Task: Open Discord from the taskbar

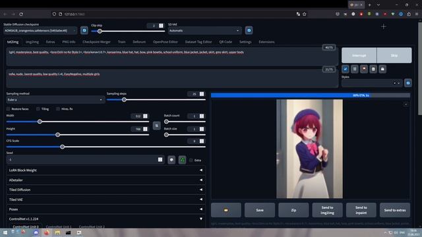Action: pyautogui.click(x=36, y=232)
